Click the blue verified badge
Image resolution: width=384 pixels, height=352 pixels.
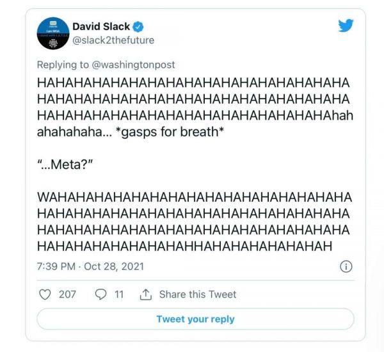tap(138, 27)
